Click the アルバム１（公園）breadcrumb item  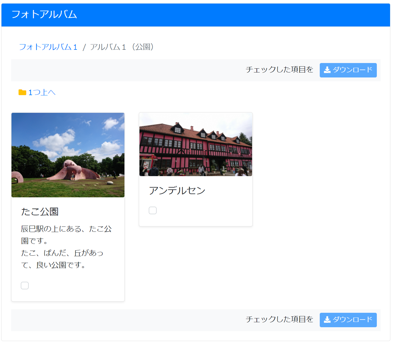[x=123, y=47]
